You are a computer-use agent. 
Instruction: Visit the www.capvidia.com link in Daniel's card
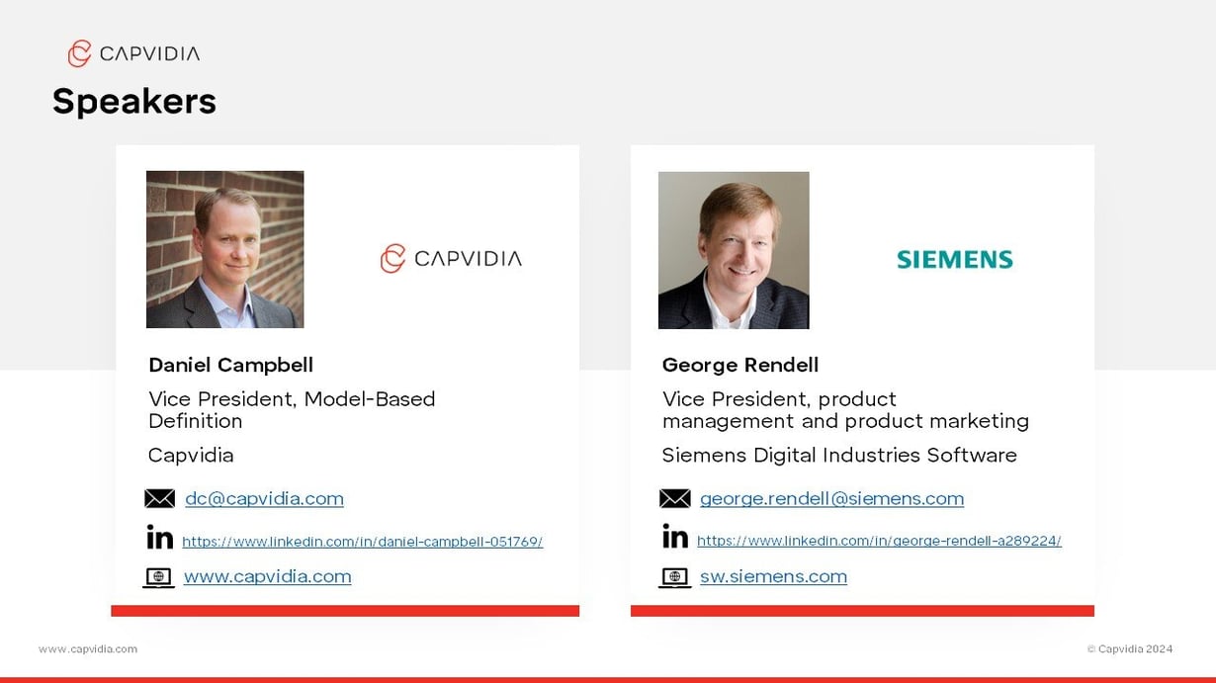267,576
